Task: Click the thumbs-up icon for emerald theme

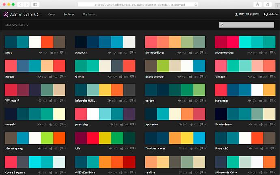Action: point(50,125)
